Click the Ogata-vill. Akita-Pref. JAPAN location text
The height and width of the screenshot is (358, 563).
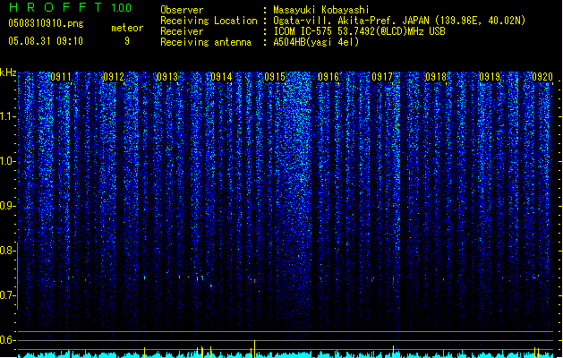(399, 21)
